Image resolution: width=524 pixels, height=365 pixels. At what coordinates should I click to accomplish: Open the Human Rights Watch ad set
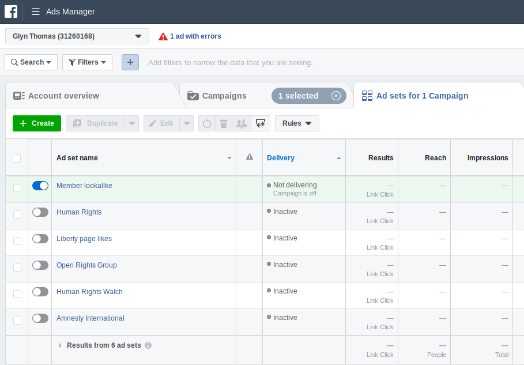[89, 292]
